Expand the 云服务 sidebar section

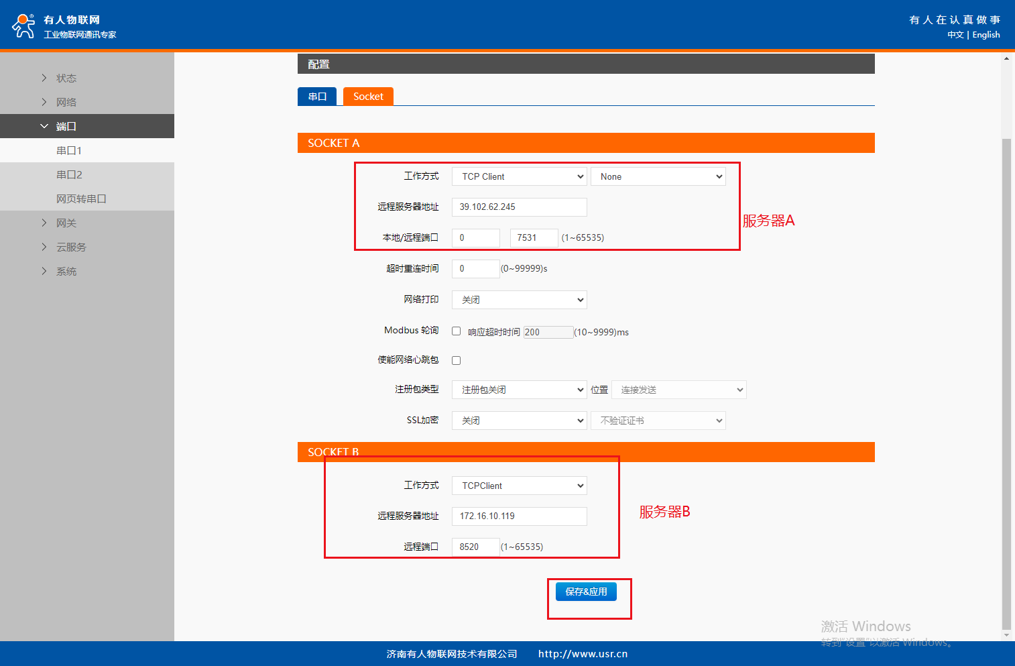(x=71, y=247)
